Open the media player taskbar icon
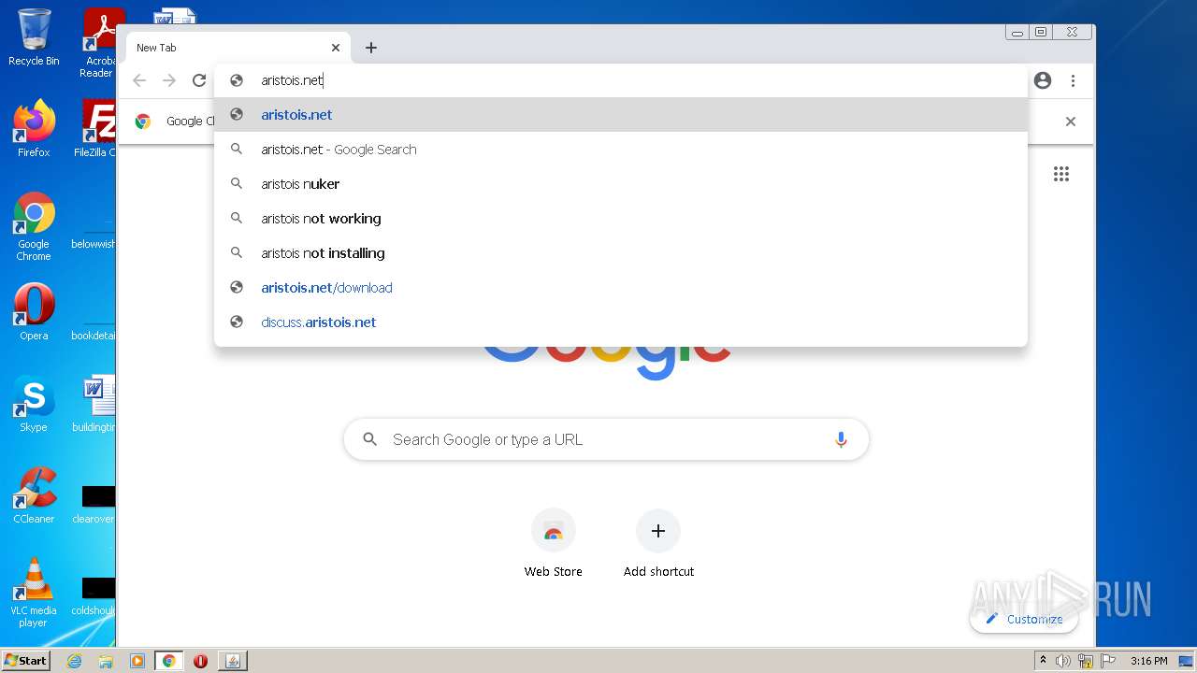1197x673 pixels. (x=137, y=661)
